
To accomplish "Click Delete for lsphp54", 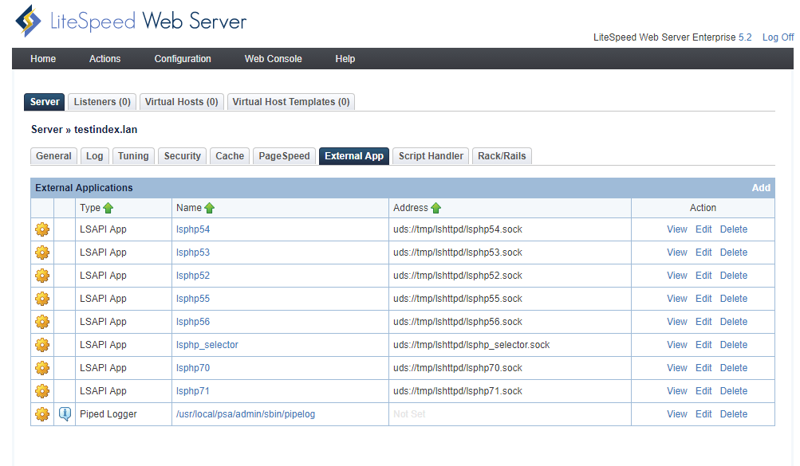I will (x=734, y=229).
